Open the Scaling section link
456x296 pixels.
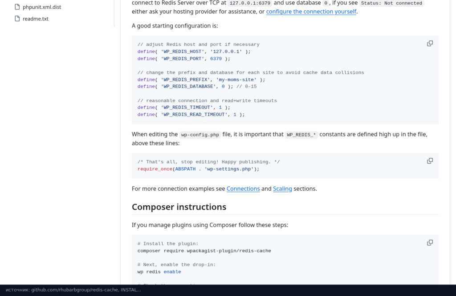click(x=282, y=188)
